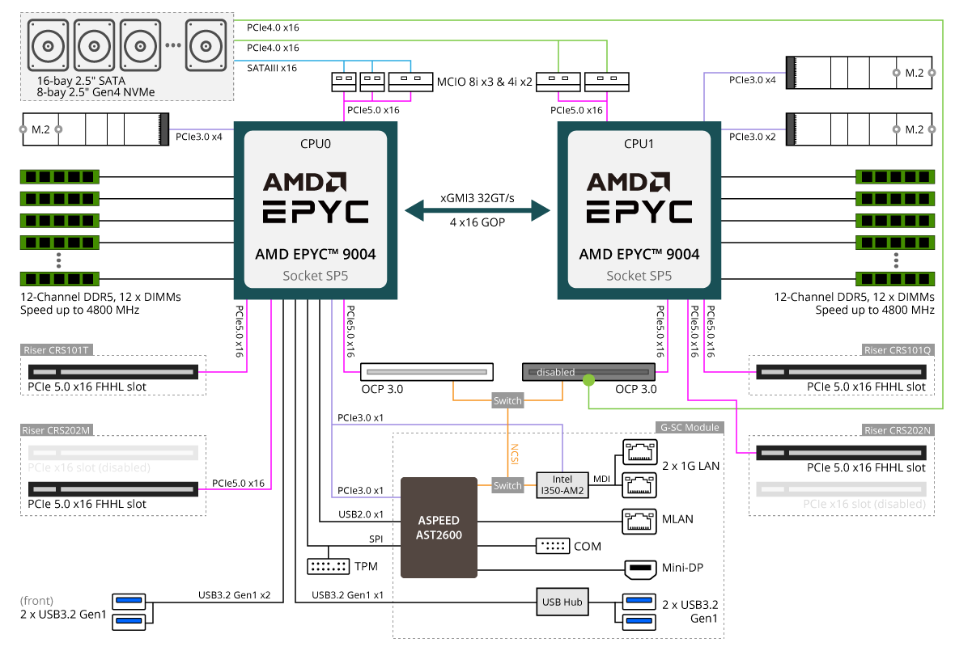Viewport: 955px width, 651px height.
Task: Click the top DIMM module beside CPU0
Action: tap(60, 176)
